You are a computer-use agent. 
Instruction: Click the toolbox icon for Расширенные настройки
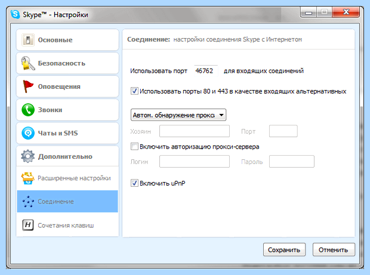(28, 178)
